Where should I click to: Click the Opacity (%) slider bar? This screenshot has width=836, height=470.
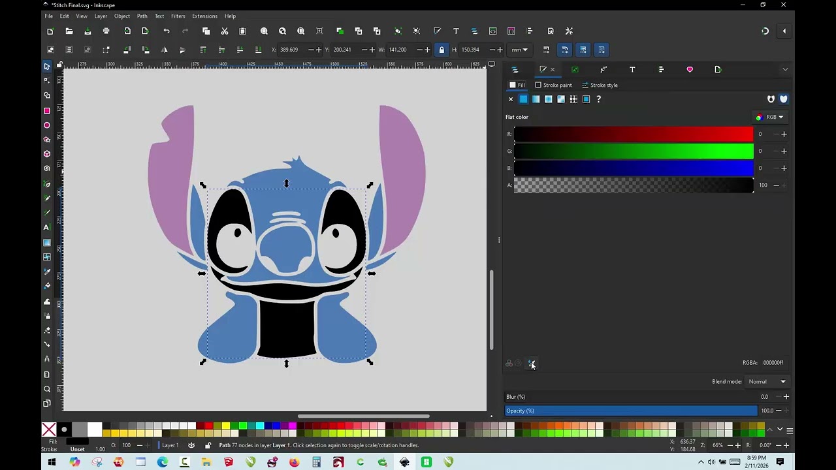click(632, 411)
